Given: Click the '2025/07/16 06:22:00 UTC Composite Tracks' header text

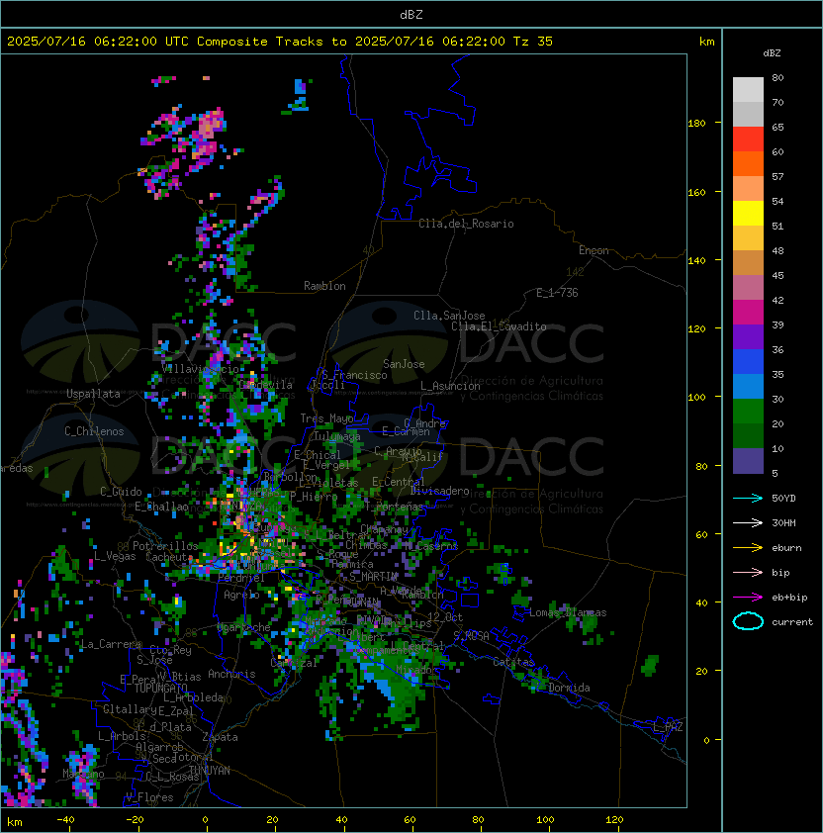Looking at the screenshot, I should tap(165, 42).
